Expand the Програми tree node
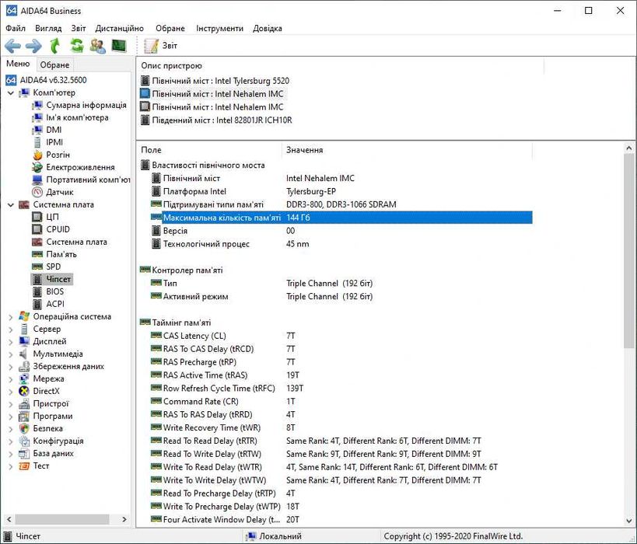Screen dimensions: 637x544 click(11, 417)
